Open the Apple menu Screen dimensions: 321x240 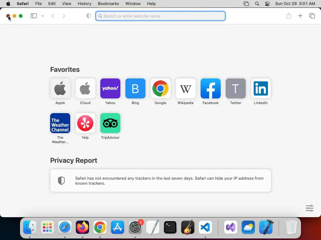(x=8, y=3)
